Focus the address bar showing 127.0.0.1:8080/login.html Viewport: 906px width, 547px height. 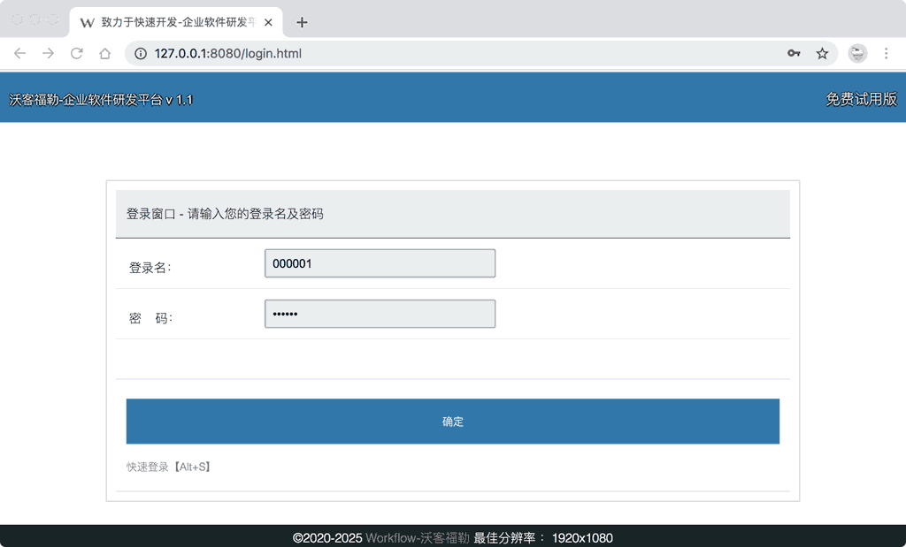[x=442, y=54]
